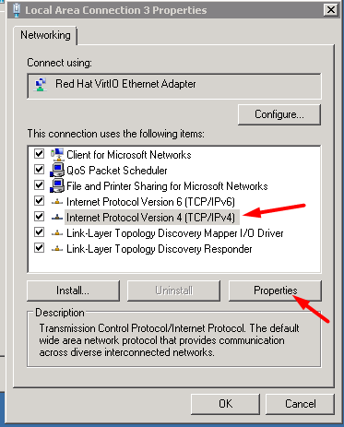Uncheck Client for Microsoft Networks checkbox
This screenshot has width=344, height=427.
pyautogui.click(x=40, y=153)
